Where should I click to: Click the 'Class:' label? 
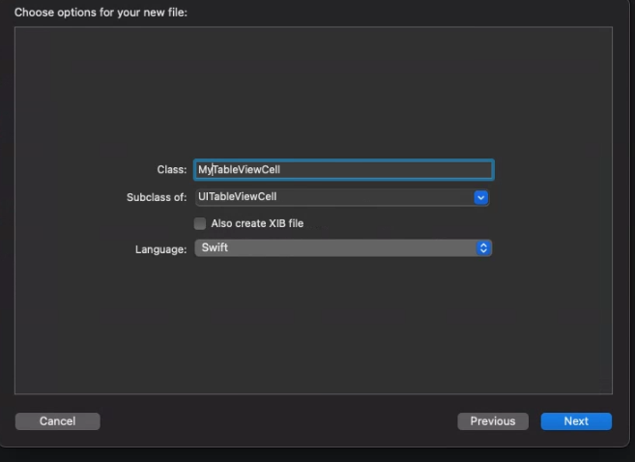point(172,170)
